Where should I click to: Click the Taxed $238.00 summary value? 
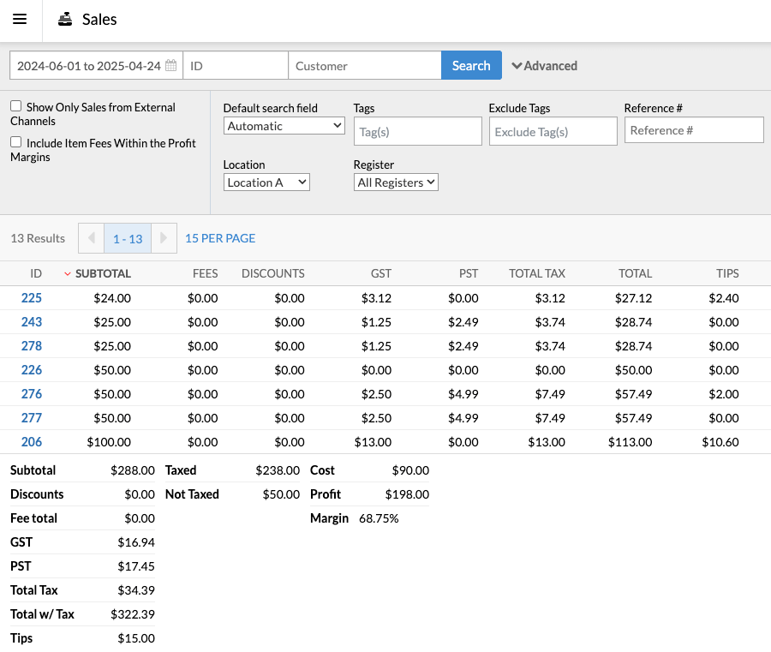[278, 470]
